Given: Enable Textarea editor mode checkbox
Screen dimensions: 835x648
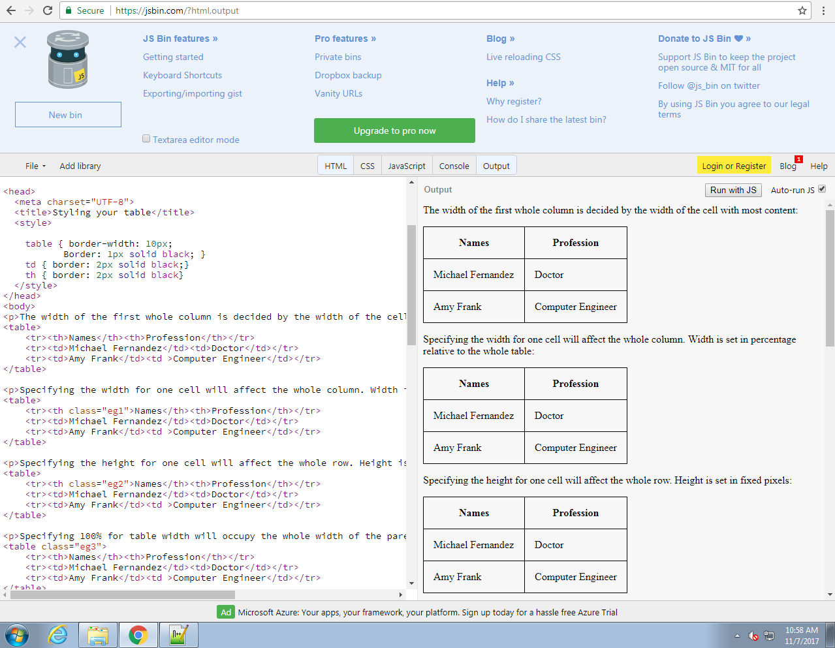Looking at the screenshot, I should (x=146, y=139).
